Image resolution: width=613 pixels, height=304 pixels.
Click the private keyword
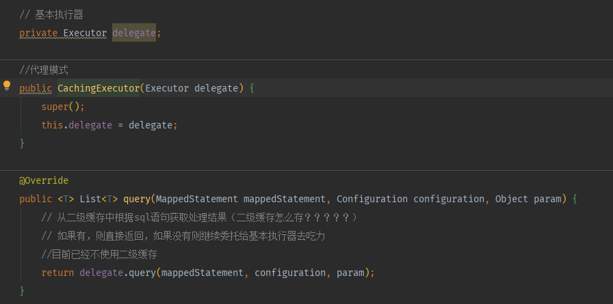pyautogui.click(x=38, y=33)
